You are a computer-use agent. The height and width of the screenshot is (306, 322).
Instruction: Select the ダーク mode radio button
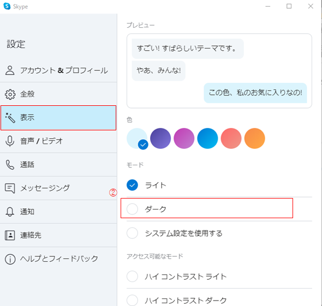pyautogui.click(x=132, y=209)
